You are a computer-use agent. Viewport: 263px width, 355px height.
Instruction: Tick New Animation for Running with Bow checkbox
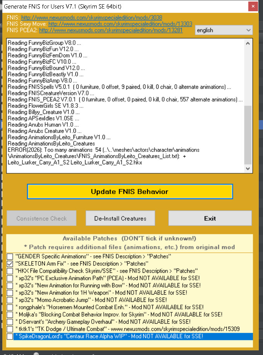coord(10,286)
